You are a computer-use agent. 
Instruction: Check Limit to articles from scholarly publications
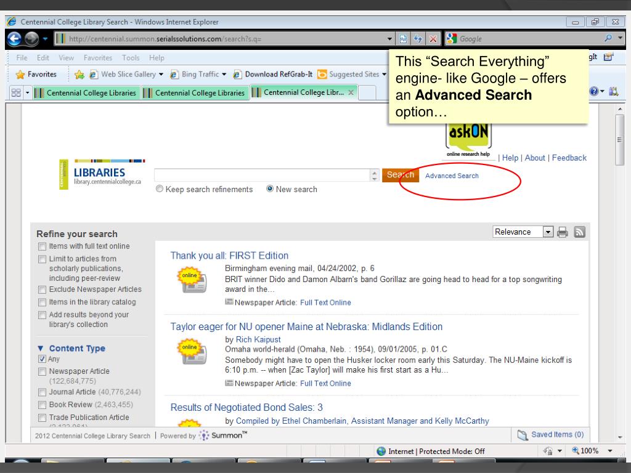[43, 259]
